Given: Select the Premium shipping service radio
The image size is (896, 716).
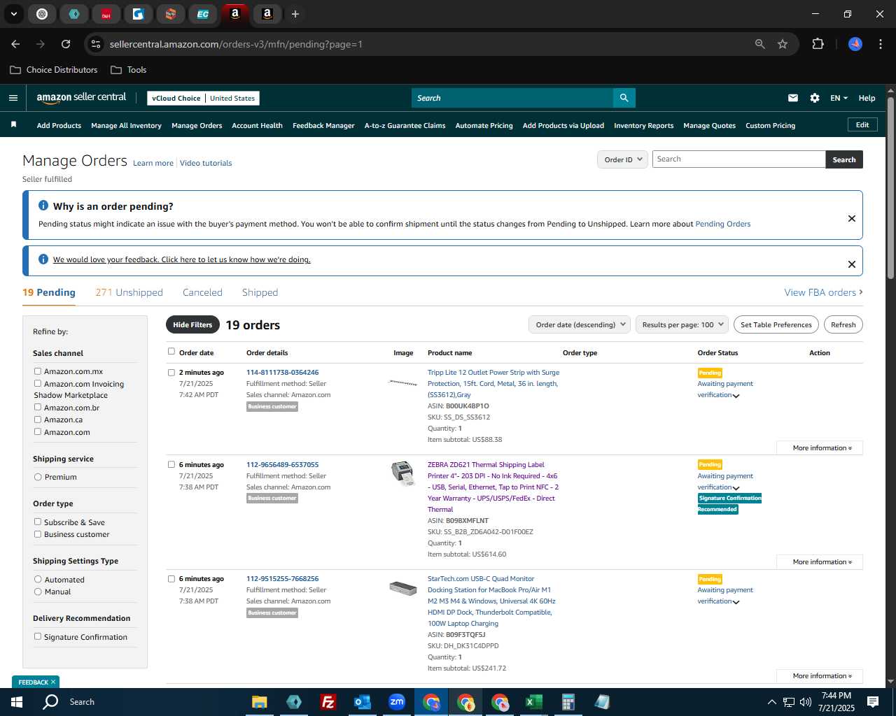Looking at the screenshot, I should pos(38,477).
